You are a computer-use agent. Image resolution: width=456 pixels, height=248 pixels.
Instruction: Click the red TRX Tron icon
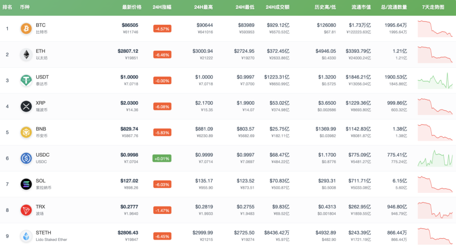point(26,210)
